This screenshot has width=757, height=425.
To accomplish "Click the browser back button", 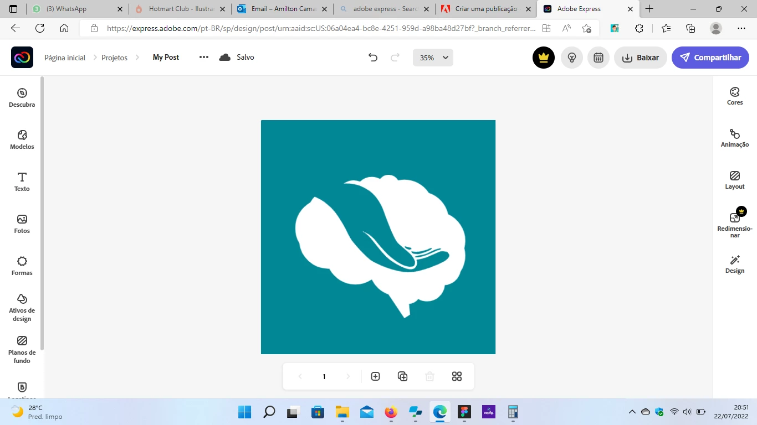I will [x=16, y=28].
